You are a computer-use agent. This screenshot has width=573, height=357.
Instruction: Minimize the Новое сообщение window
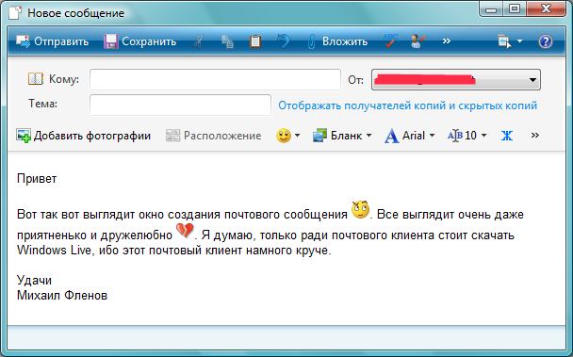[491, 8]
